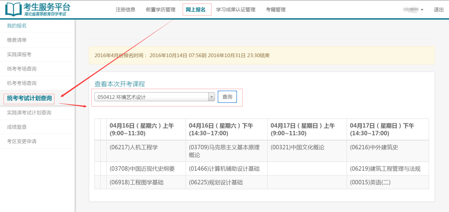Viewport: 449px width, 212px height.
Task: Select the 网上报名 tab
Action: tap(196, 10)
